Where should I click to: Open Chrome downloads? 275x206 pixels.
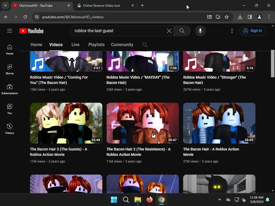tap(240, 17)
